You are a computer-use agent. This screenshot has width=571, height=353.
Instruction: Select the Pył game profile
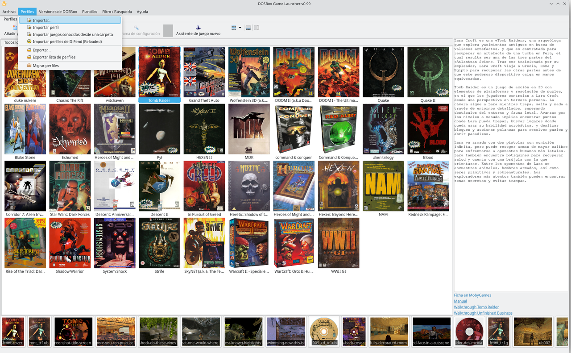click(x=159, y=132)
